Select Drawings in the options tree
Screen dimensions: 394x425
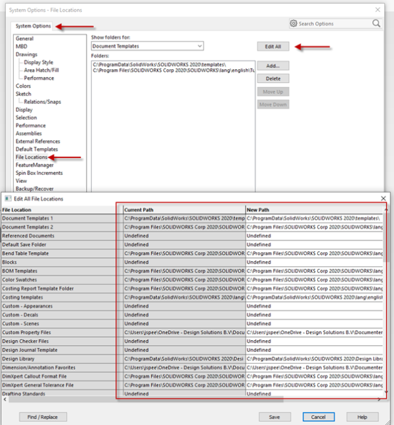[26, 54]
